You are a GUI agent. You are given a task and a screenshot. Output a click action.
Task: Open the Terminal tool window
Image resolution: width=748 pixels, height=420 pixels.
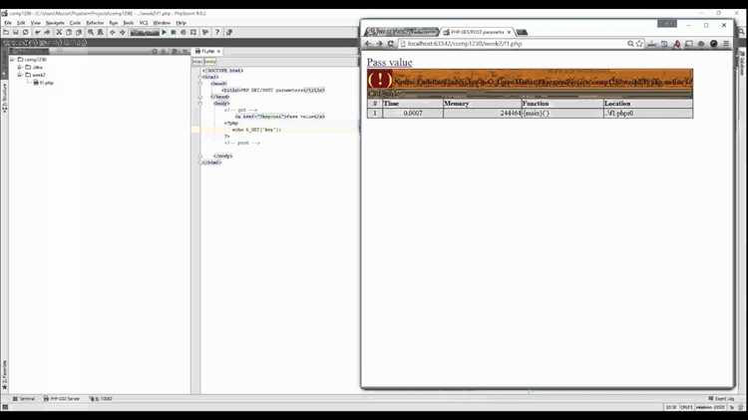point(23,398)
